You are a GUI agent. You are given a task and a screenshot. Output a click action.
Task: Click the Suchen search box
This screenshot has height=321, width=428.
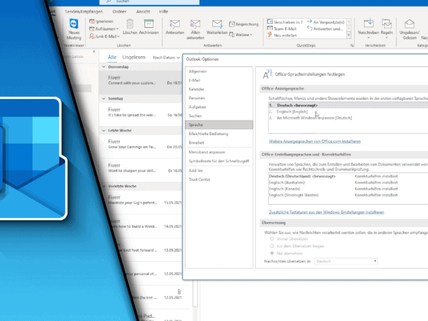coord(150,2)
